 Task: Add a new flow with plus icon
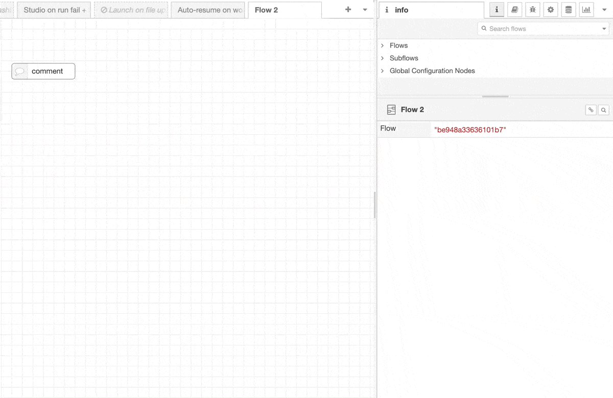coord(348,10)
